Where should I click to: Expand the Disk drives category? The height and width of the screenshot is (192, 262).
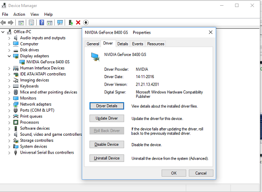(9, 50)
